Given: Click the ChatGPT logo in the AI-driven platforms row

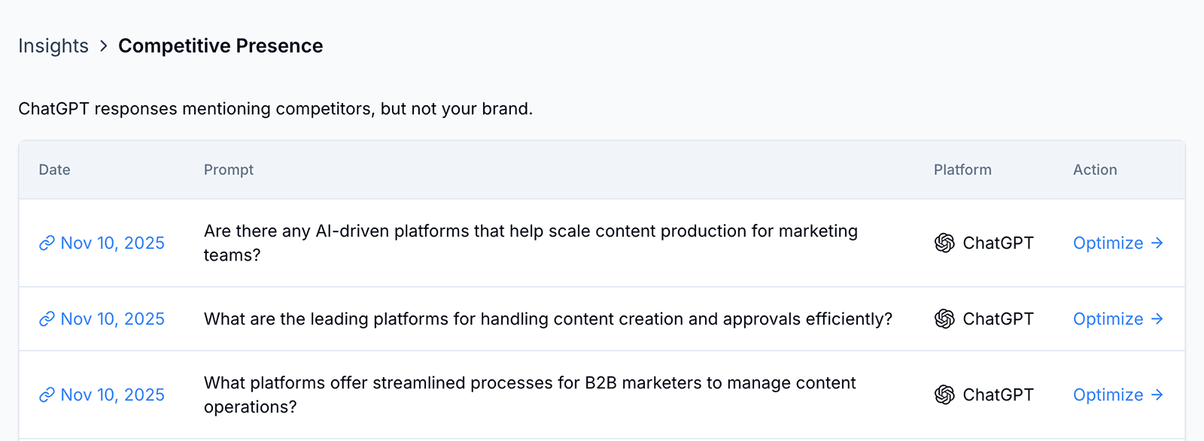Looking at the screenshot, I should click(944, 243).
